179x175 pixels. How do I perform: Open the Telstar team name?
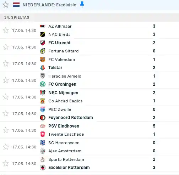(55, 68)
